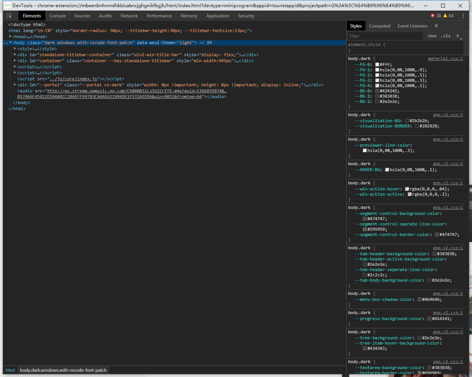Open material.css:1 source link

pyautogui.click(x=445, y=58)
